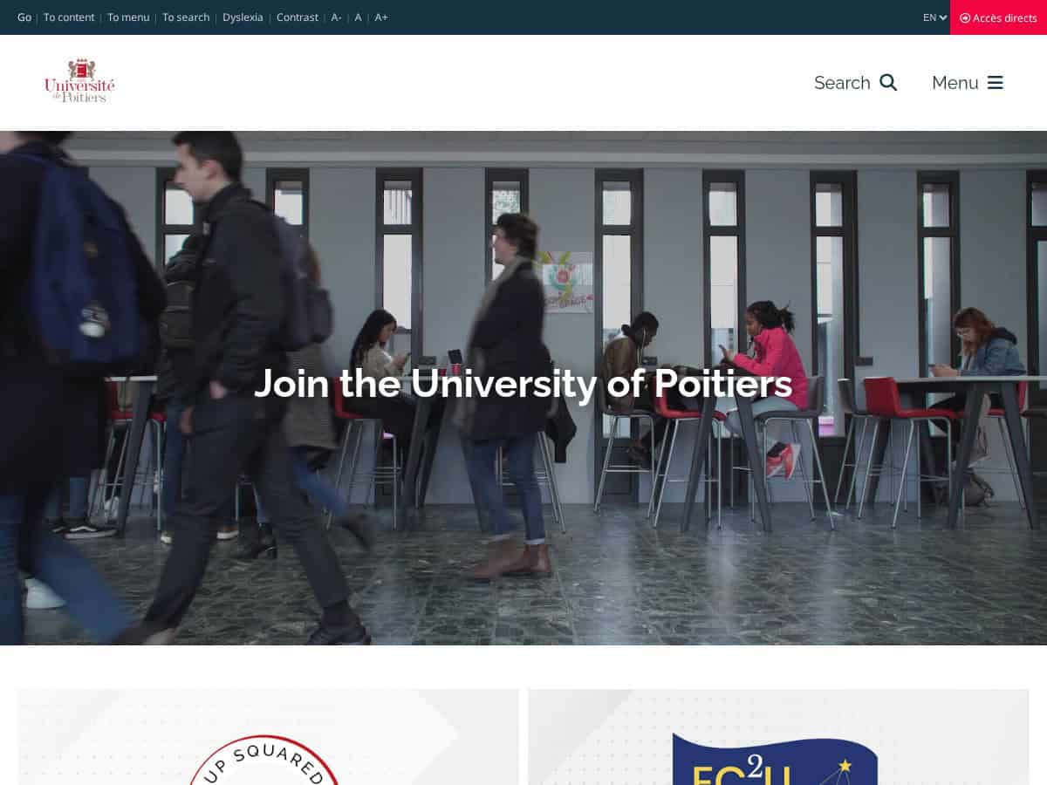Click the Université de Poitiers logo
The width and height of the screenshot is (1047, 785).
click(79, 81)
